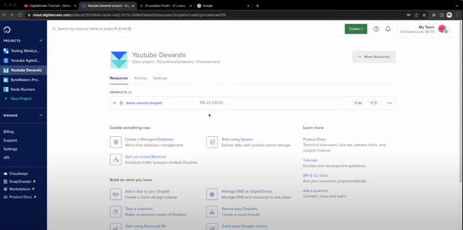Open the browser three-dot menu
This screenshot has width=463, height=230.
click(x=457, y=15)
